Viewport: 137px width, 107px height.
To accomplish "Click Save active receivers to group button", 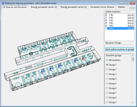I will pos(119,49).
